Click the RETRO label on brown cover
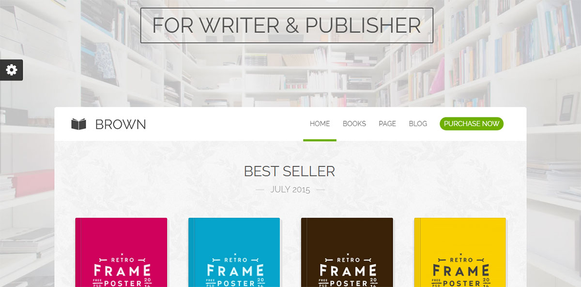This screenshot has height=287, width=581. [348, 260]
